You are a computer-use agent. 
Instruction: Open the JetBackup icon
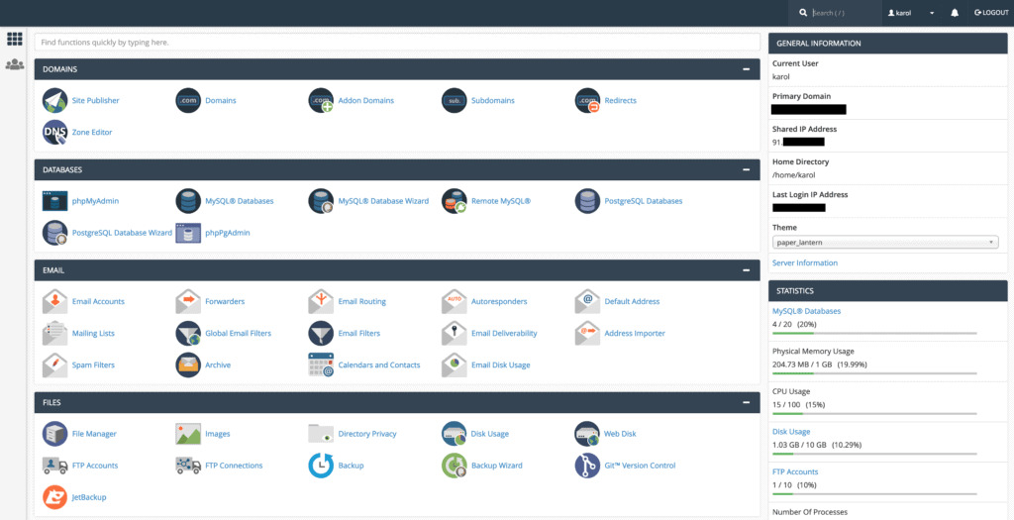pos(55,497)
